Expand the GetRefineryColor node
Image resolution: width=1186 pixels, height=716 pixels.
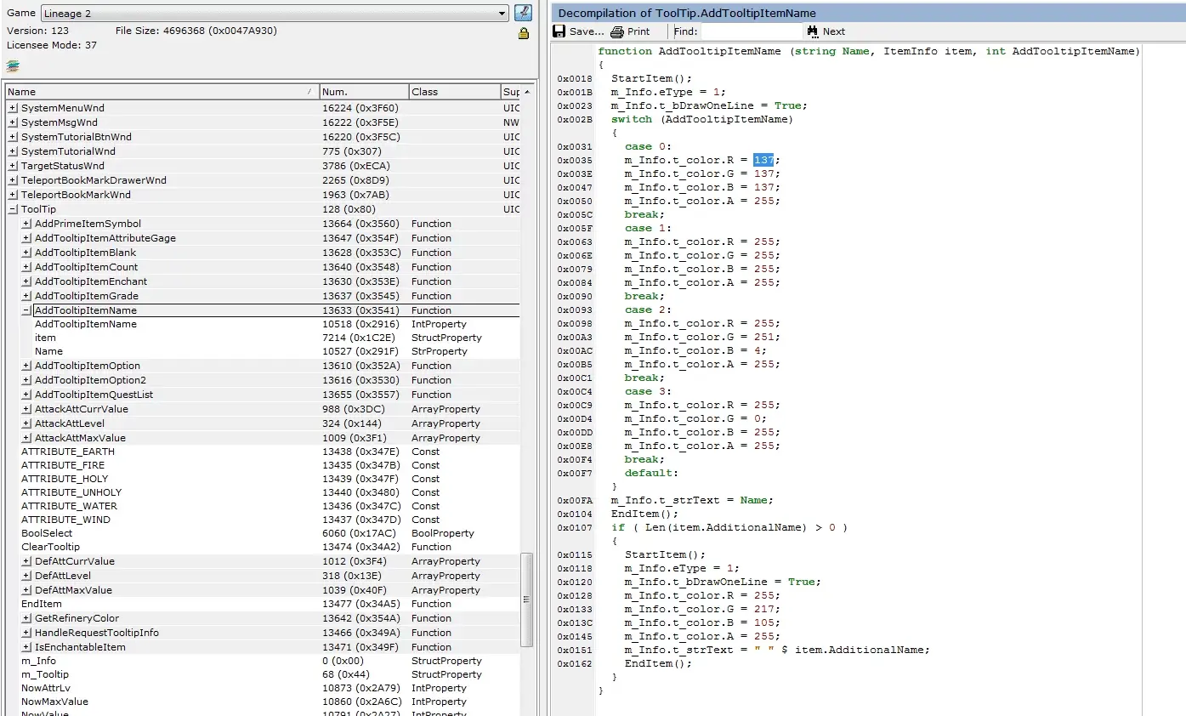tap(26, 618)
